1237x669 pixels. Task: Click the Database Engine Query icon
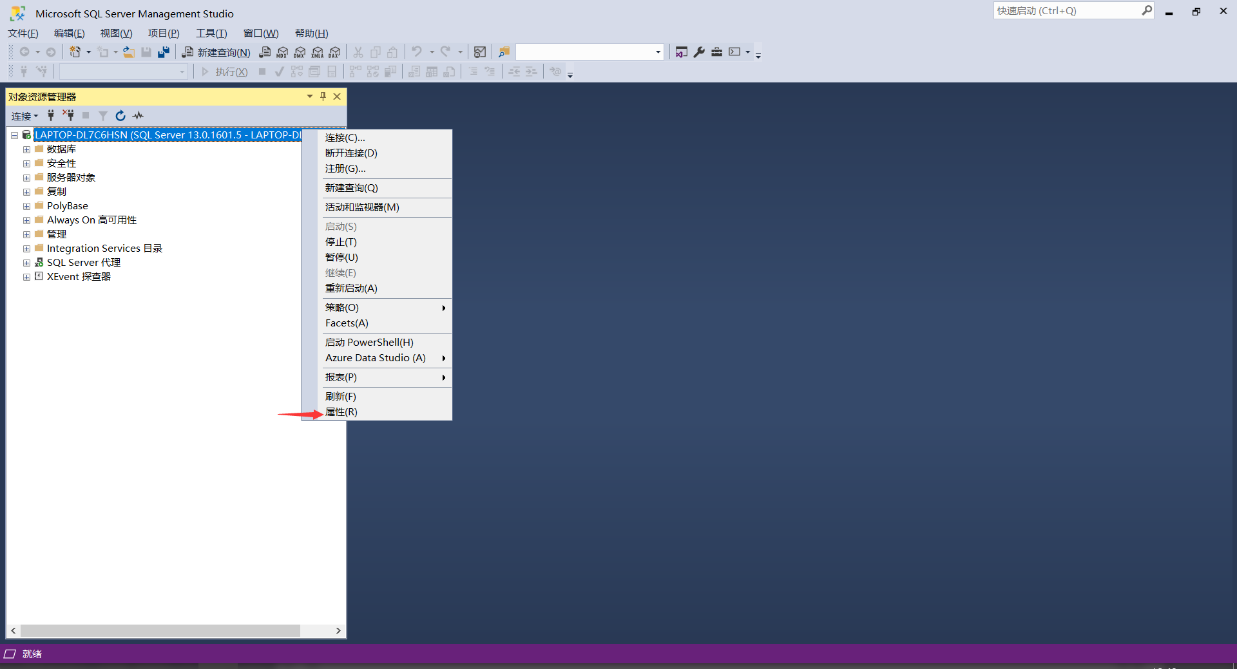click(x=265, y=52)
